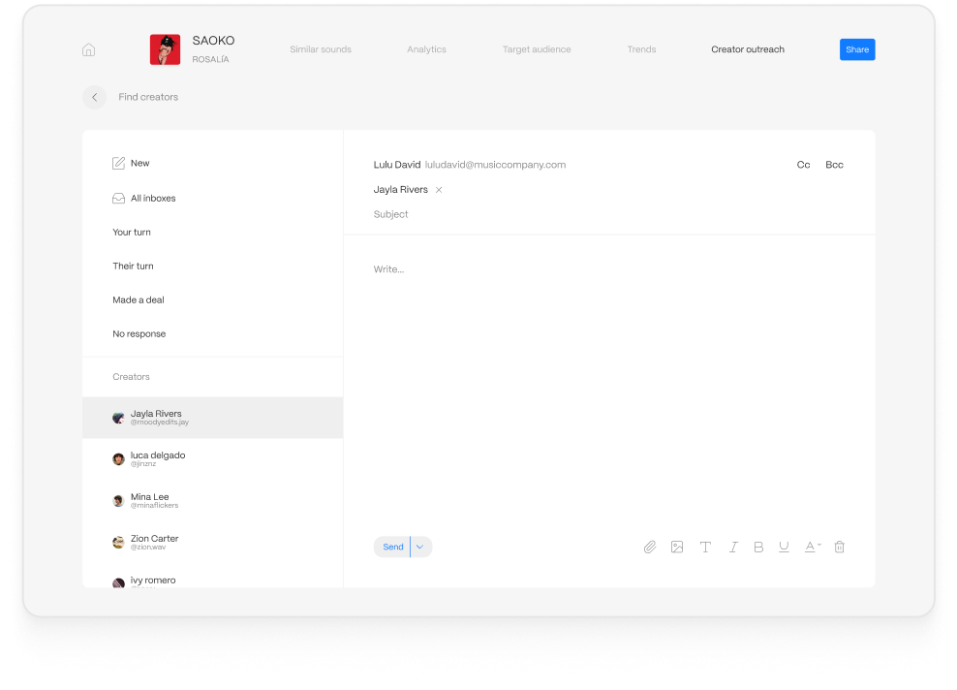Click the attach file paperclip icon
Viewport: 957px width, 690px height.
(650, 548)
